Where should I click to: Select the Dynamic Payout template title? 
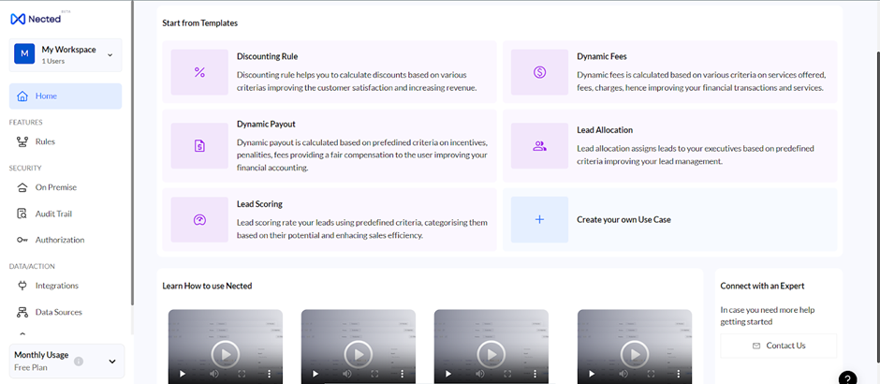coord(266,124)
